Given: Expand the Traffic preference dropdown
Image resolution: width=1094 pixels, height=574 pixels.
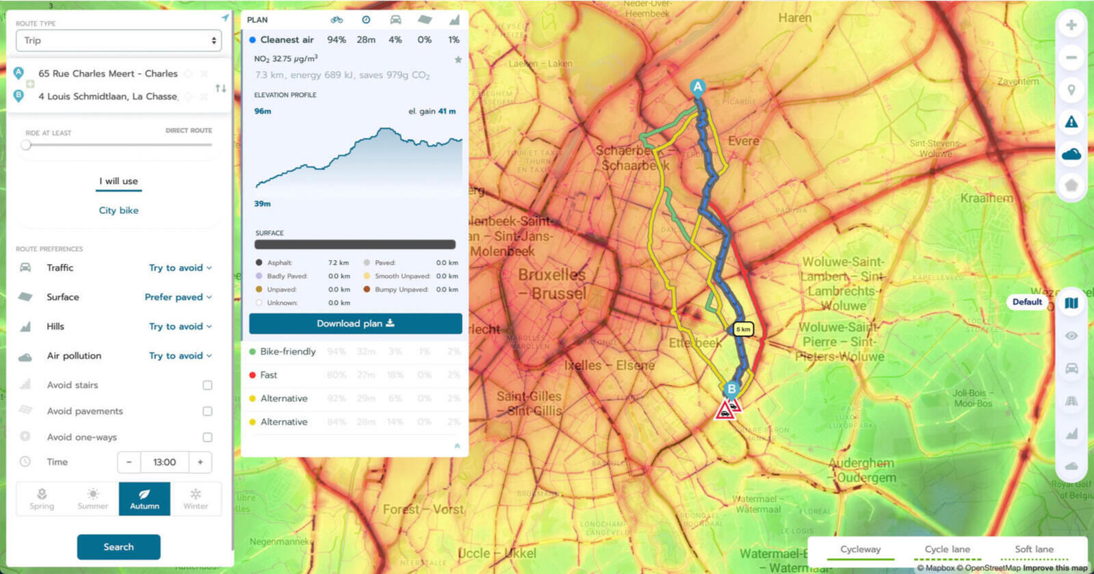Looking at the screenshot, I should point(180,268).
